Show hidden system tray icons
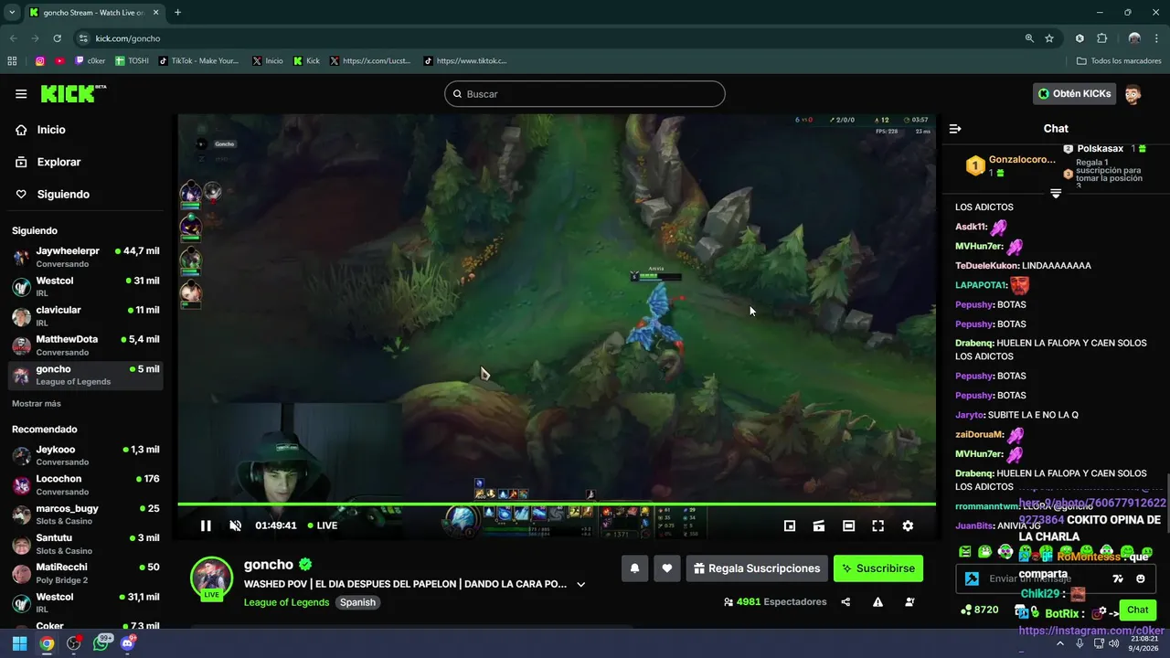Viewport: 1170px width, 658px height. coord(1060,643)
